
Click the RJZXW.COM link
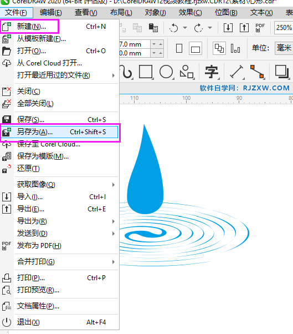(266, 88)
